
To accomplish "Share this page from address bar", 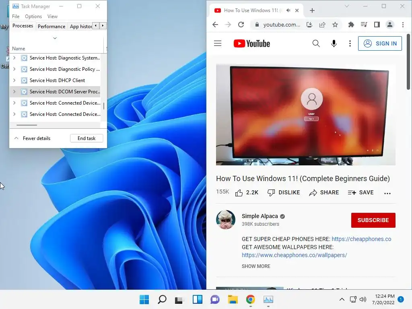I will point(322,25).
